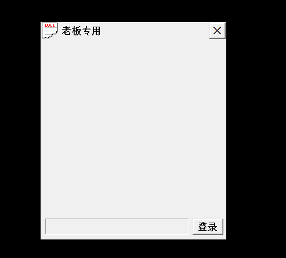The image size is (286, 258).
Task: Activate the window by clicking its gray client area
Action: click(133, 129)
